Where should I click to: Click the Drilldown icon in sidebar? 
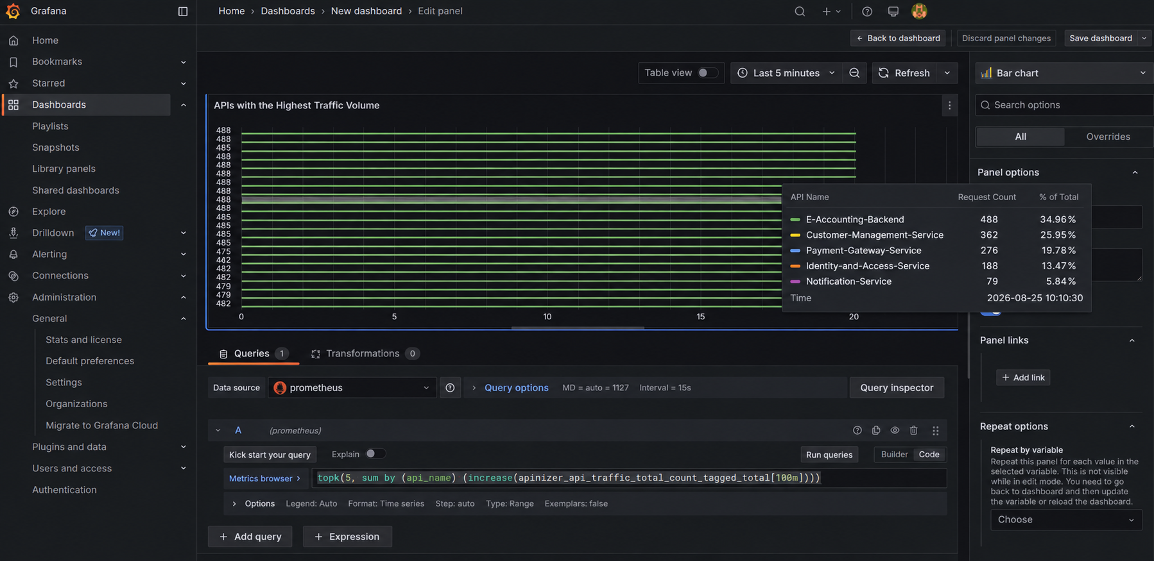13,233
